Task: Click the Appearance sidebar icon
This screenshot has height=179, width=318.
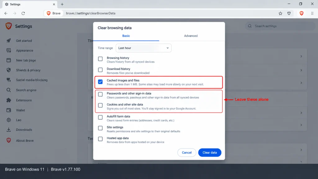Action: pyautogui.click(x=8, y=50)
